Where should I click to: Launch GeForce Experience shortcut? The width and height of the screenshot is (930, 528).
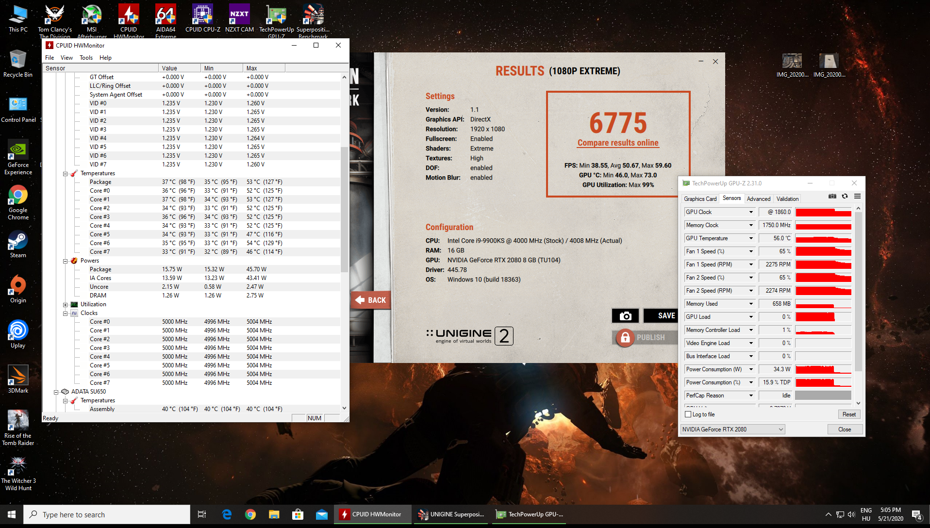point(18,157)
